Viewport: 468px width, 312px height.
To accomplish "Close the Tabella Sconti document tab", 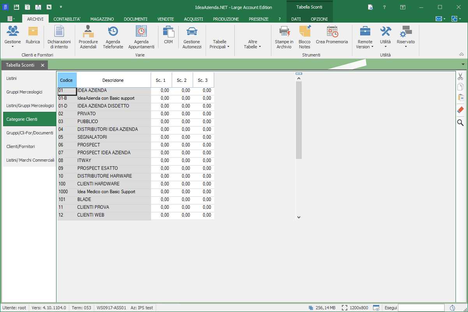I will [43, 65].
